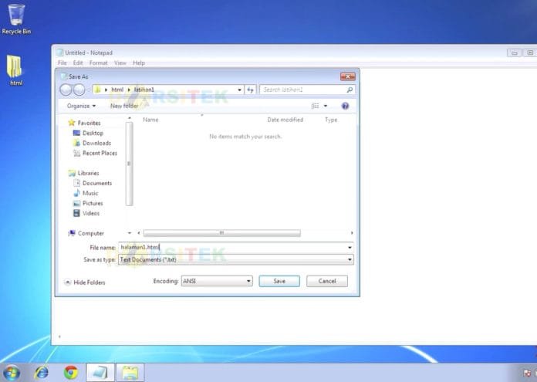Select Libraries in the navigation pane

click(83, 173)
